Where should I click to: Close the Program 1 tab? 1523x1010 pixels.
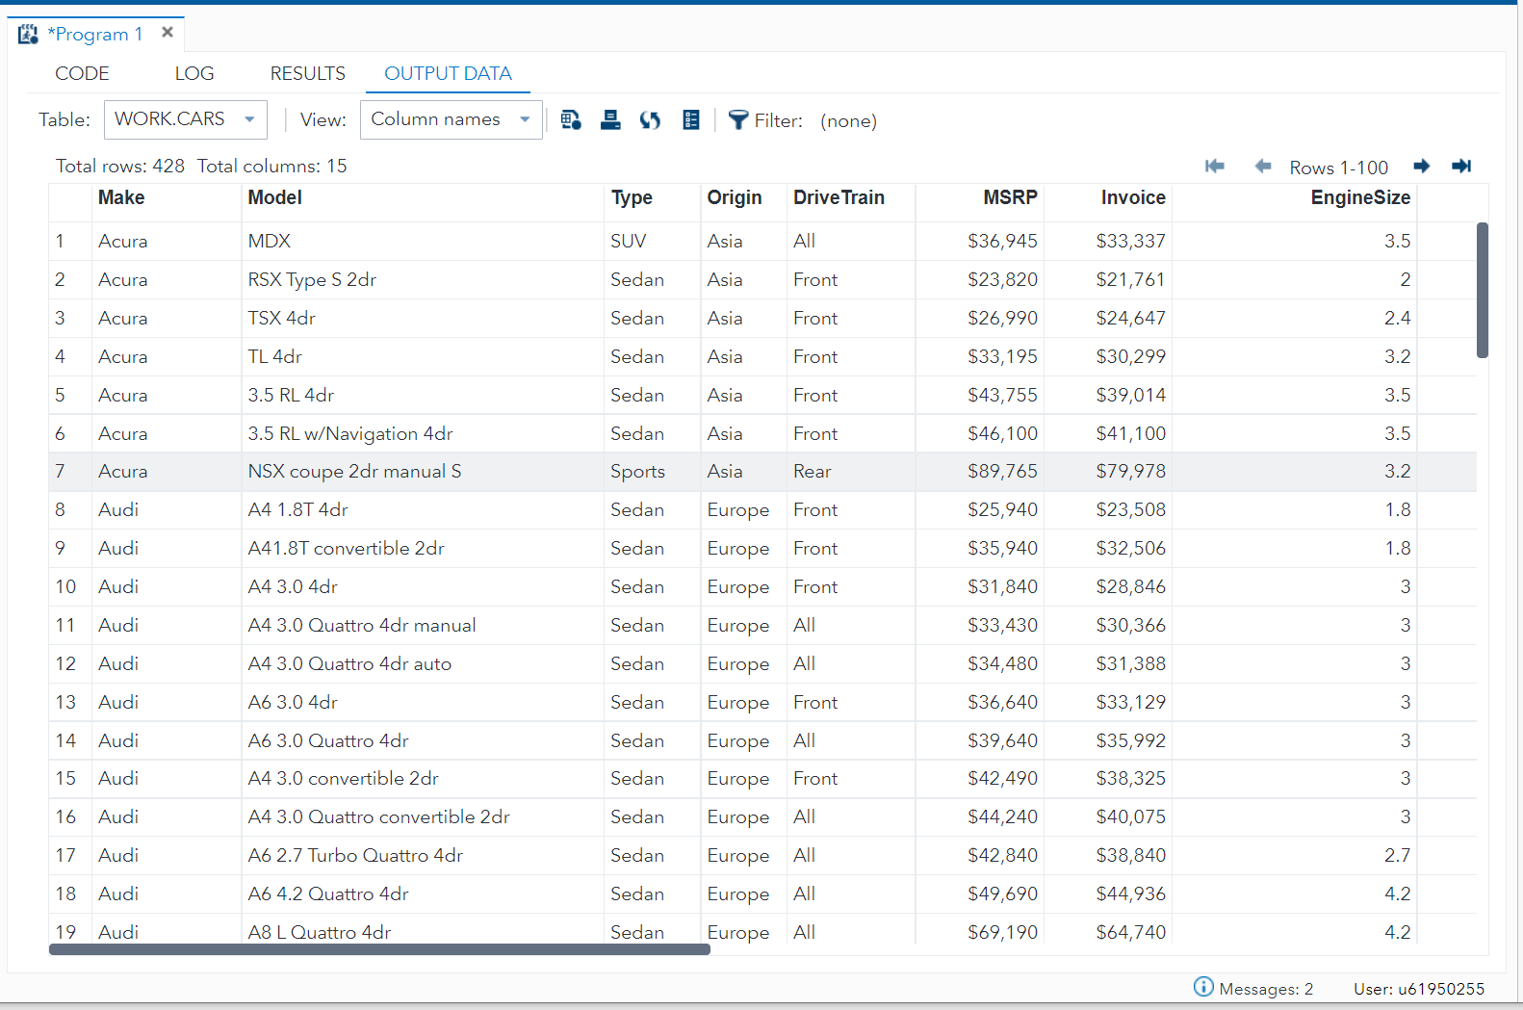click(x=168, y=33)
